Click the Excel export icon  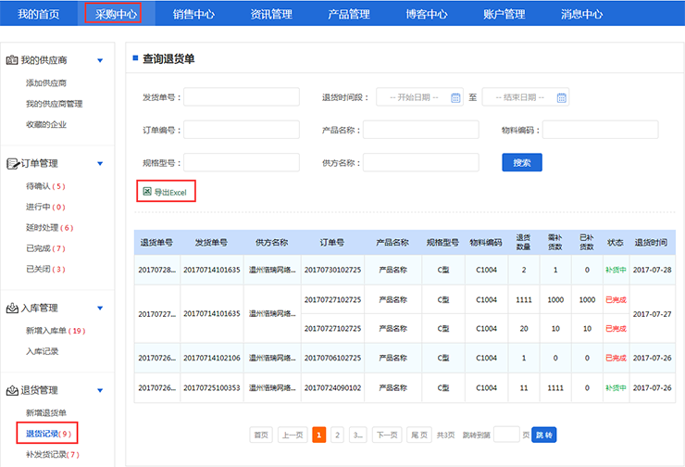tap(147, 192)
